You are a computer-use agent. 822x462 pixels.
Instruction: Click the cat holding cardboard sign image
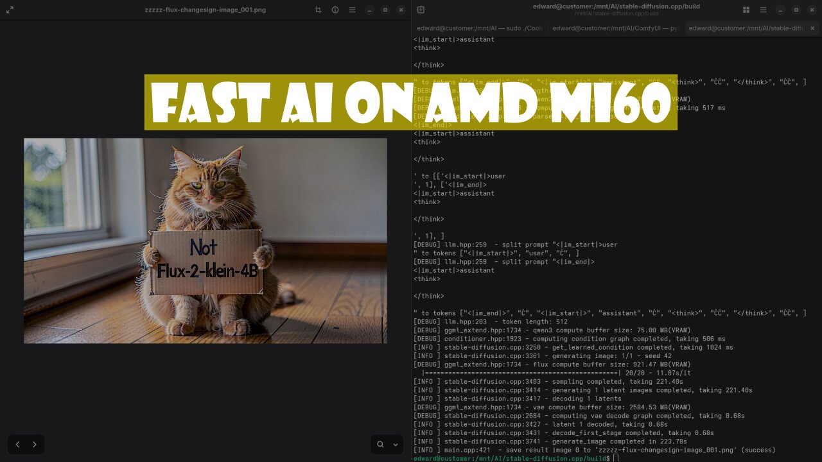tap(205, 241)
